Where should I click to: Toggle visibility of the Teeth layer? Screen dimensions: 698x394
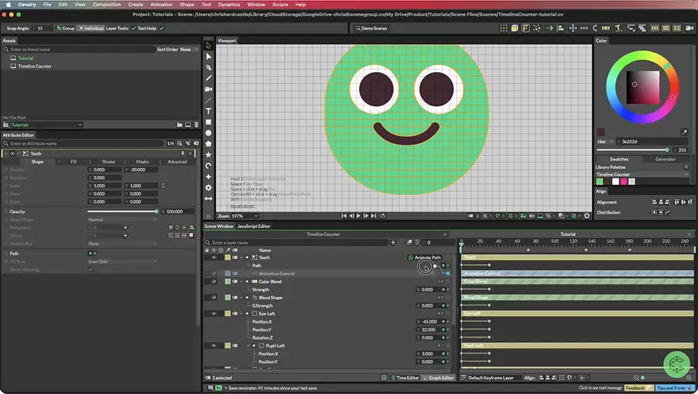click(x=214, y=258)
